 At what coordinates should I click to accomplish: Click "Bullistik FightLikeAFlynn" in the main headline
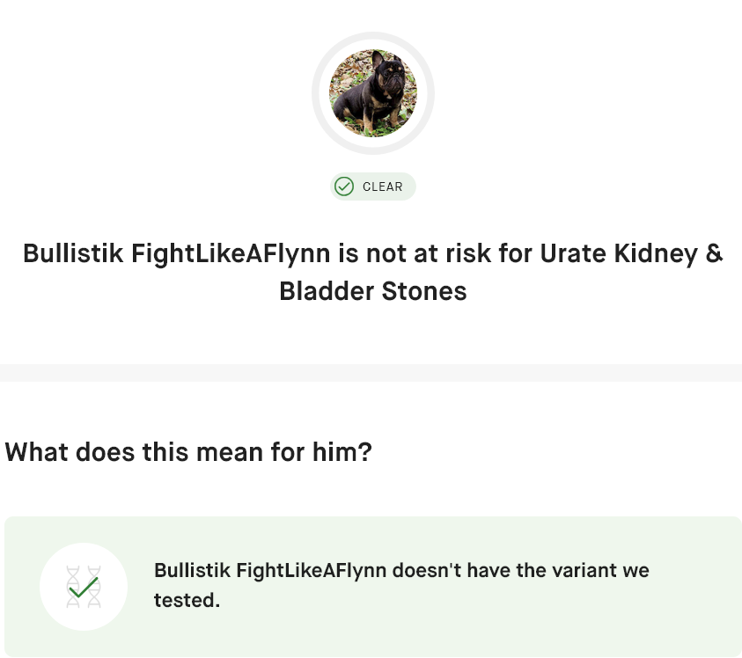pyautogui.click(x=176, y=253)
